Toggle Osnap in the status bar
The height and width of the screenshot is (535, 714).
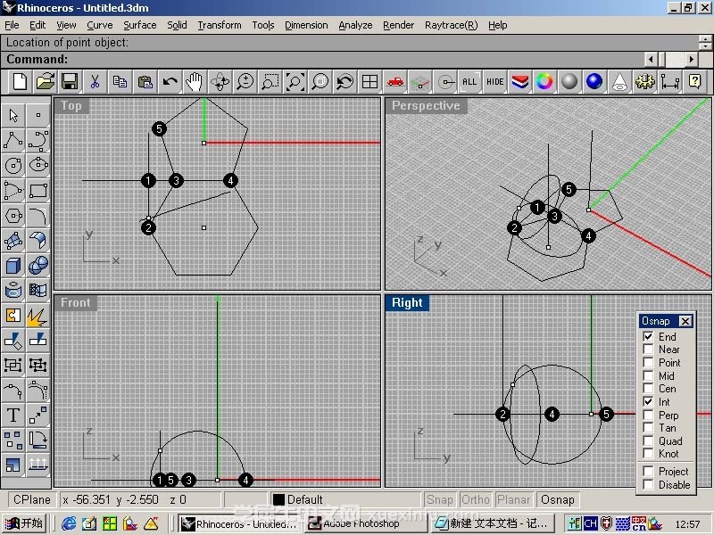[558, 499]
